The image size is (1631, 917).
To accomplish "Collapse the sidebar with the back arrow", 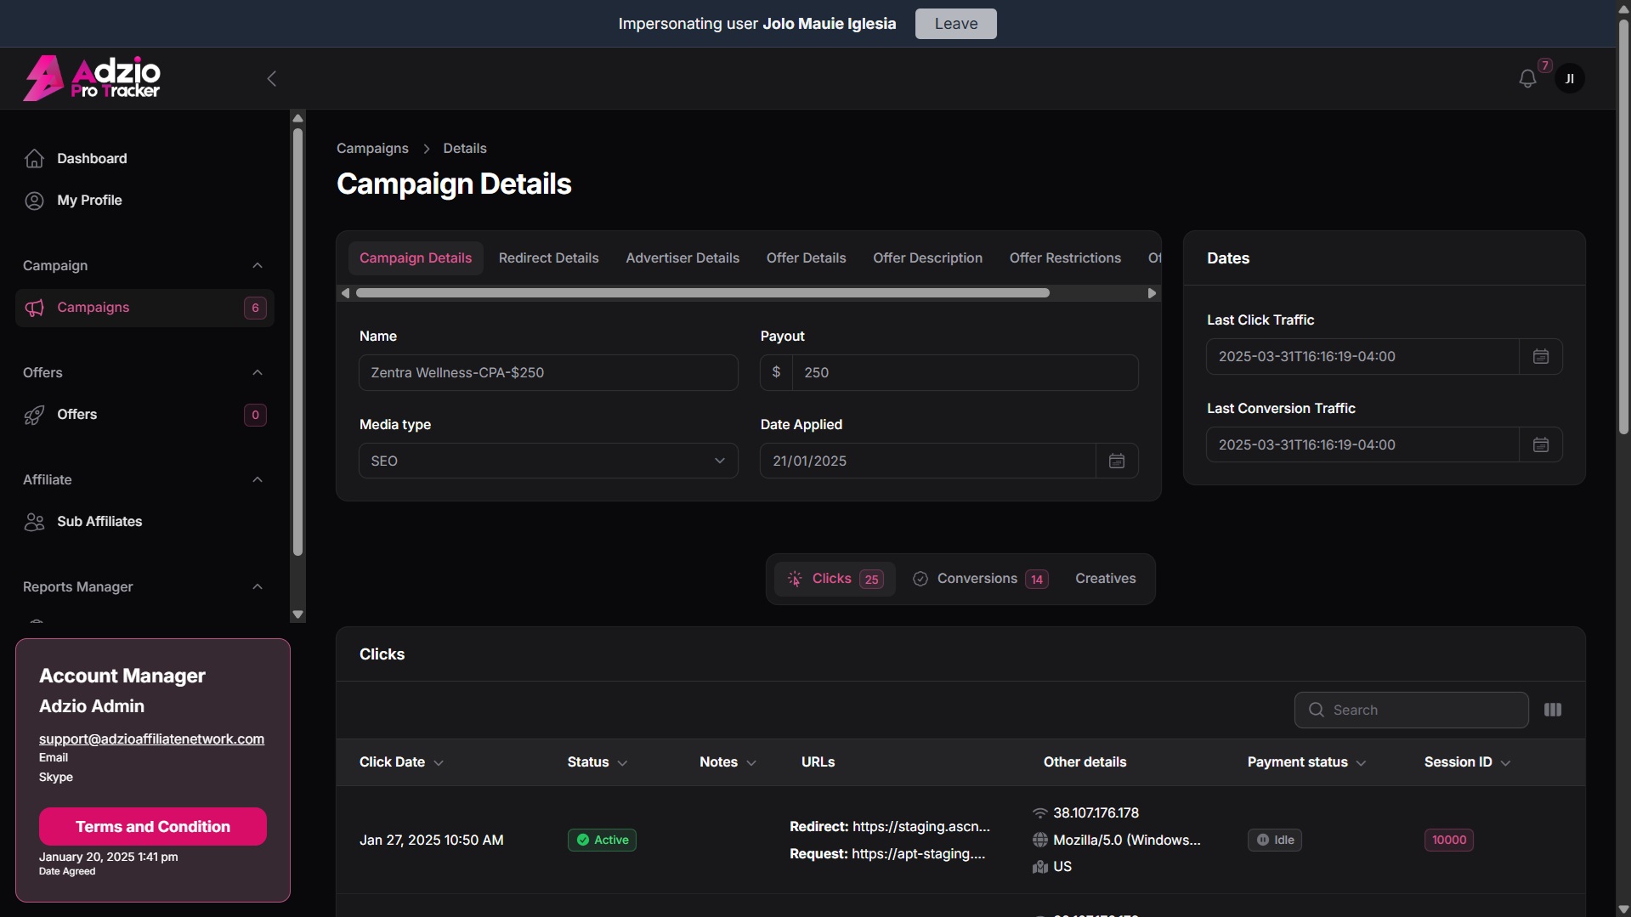I will tap(272, 79).
